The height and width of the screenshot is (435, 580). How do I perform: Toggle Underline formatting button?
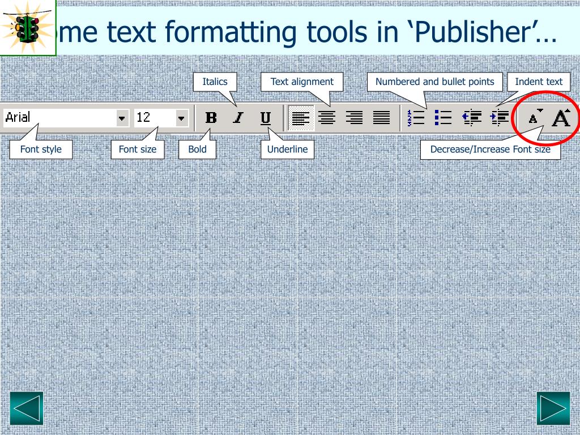[266, 118]
